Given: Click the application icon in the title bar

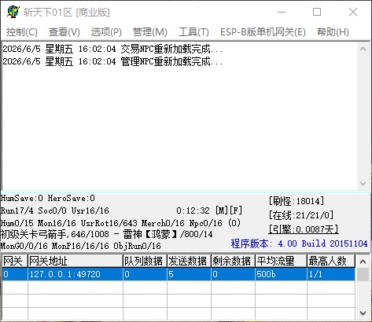Looking at the screenshot, I should click(13, 12).
